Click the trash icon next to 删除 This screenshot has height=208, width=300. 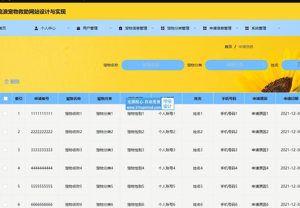[x=7, y=82]
